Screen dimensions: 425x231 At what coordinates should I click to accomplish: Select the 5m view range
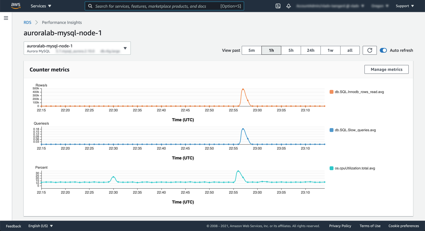[x=251, y=50]
